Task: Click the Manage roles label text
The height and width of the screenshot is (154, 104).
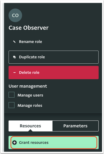Action: (30, 106)
